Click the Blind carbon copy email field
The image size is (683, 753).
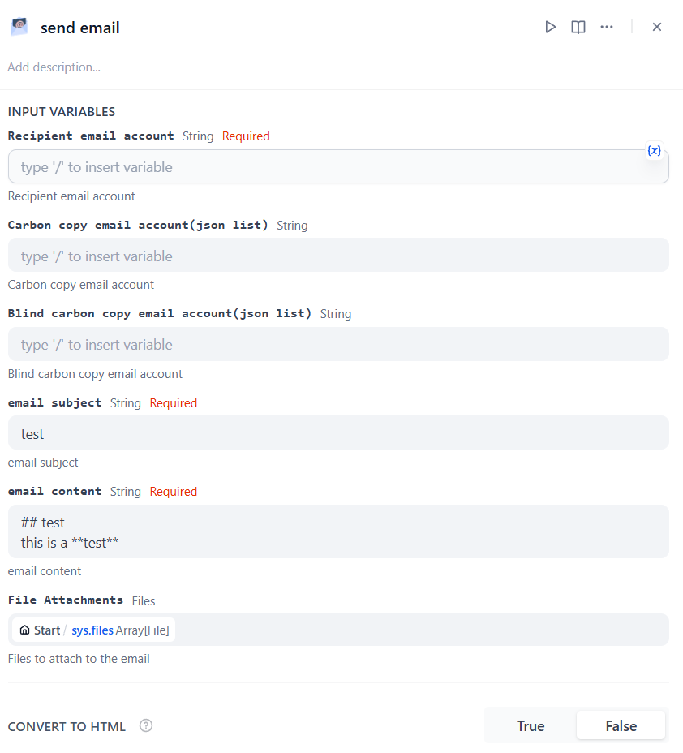[338, 345]
